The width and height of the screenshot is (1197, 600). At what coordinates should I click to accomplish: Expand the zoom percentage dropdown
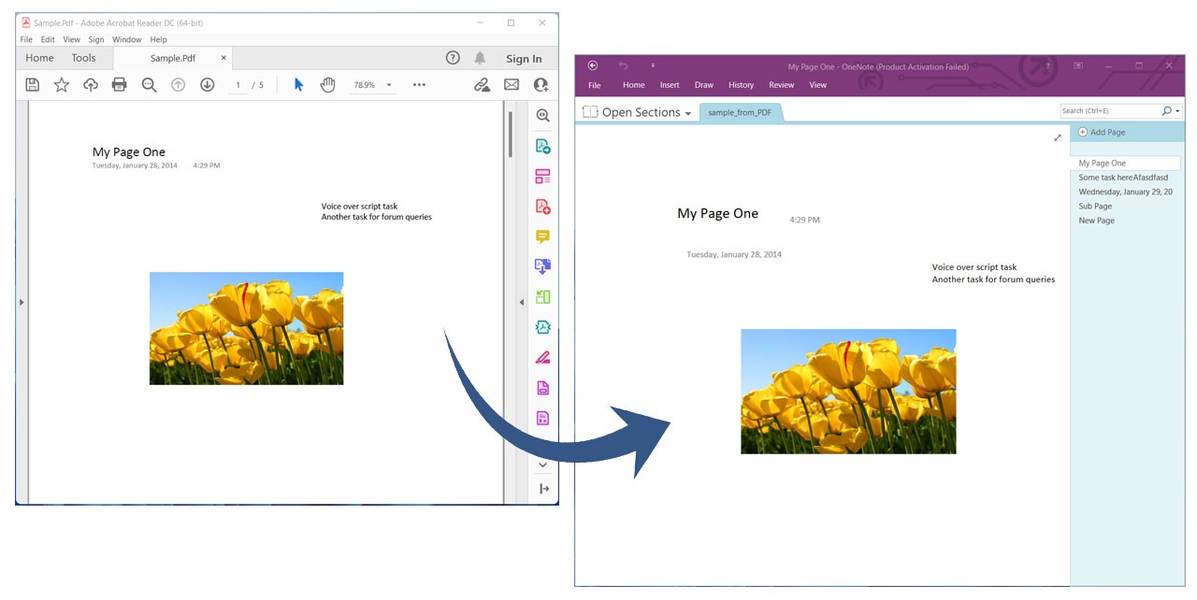click(x=389, y=84)
